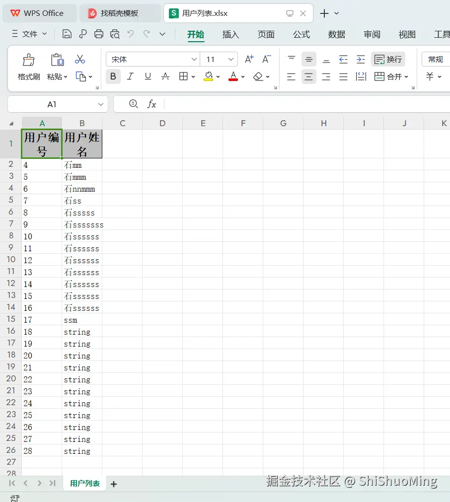Open number format box 常规
Viewport: 450px width, 502px height.
(x=436, y=59)
